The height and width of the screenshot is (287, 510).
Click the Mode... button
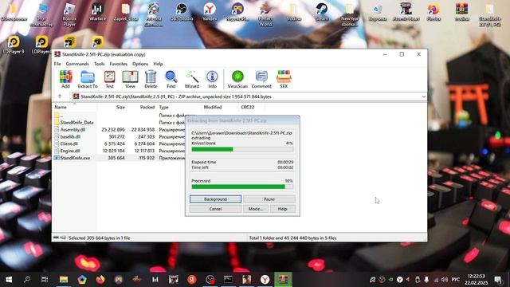pos(256,209)
